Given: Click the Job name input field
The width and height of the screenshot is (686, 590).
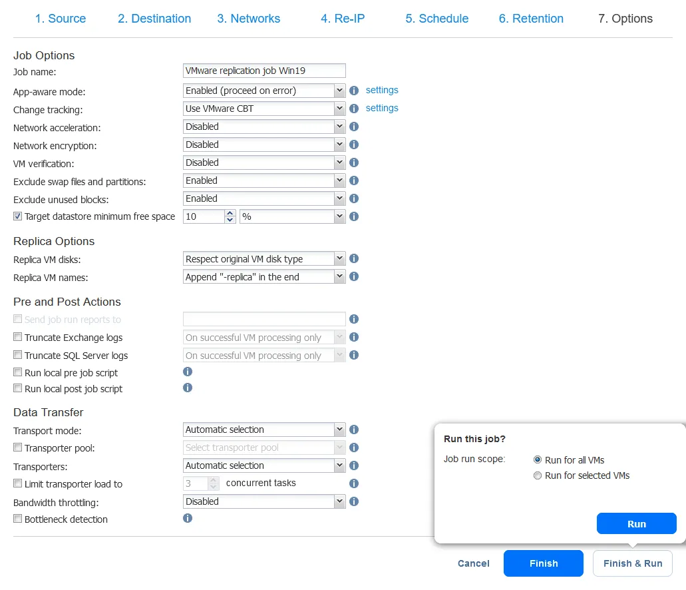Looking at the screenshot, I should point(264,71).
